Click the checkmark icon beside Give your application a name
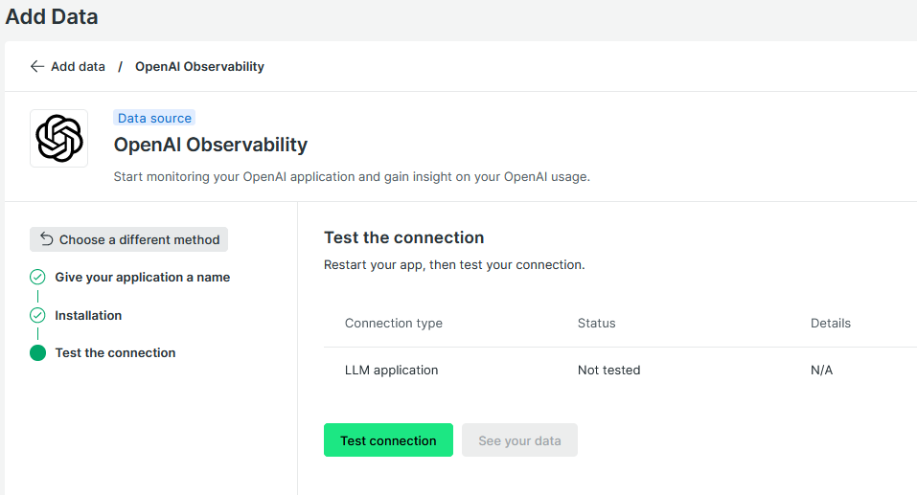 (37, 277)
